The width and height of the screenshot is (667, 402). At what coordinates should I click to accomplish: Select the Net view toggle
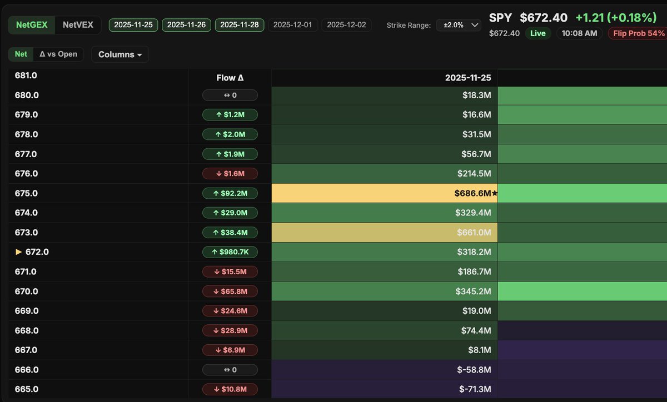pos(21,54)
